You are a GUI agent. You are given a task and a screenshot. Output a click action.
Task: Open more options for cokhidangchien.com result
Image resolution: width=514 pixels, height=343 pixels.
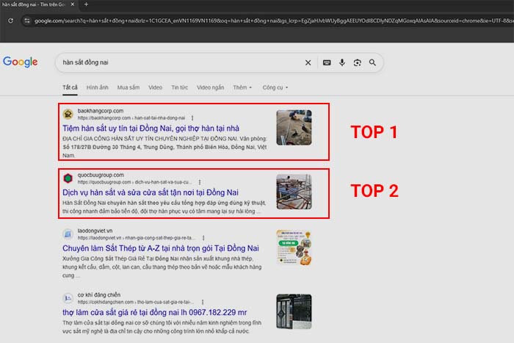tap(203, 302)
